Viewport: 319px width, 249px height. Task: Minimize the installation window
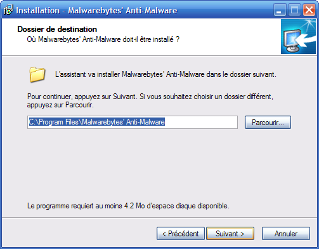pos(280,10)
